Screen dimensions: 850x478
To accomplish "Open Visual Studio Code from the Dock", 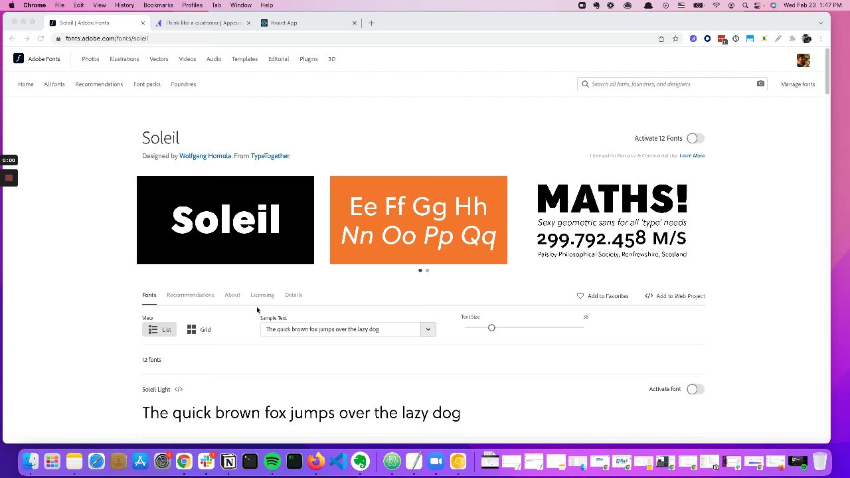I will [338, 461].
